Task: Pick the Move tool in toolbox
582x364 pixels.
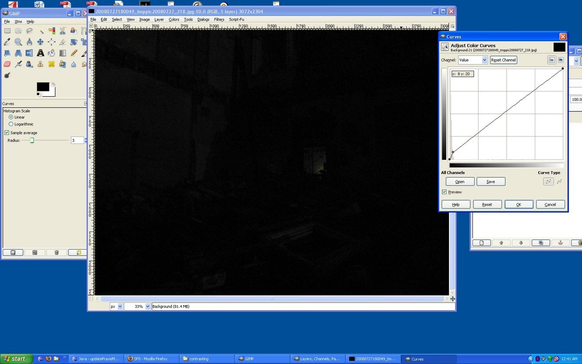Action: pyautogui.click(x=40, y=42)
